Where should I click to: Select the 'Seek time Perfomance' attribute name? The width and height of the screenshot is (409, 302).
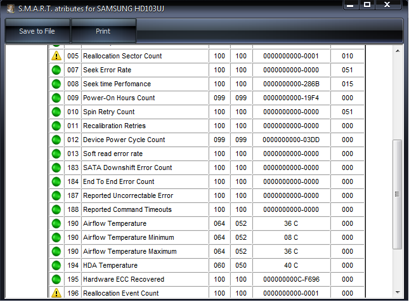pos(117,84)
